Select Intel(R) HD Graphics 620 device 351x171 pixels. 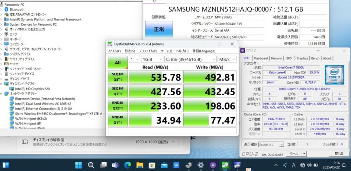coord(32,89)
